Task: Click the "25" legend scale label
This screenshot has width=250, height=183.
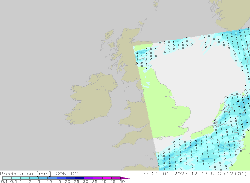Action: coord(76,182)
